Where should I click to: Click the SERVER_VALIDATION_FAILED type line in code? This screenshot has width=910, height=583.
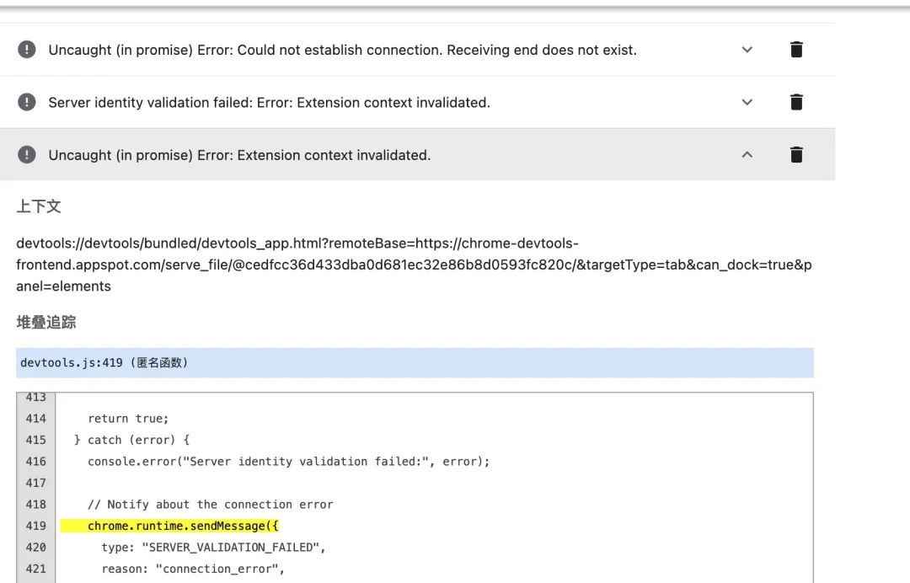pyautogui.click(x=213, y=548)
